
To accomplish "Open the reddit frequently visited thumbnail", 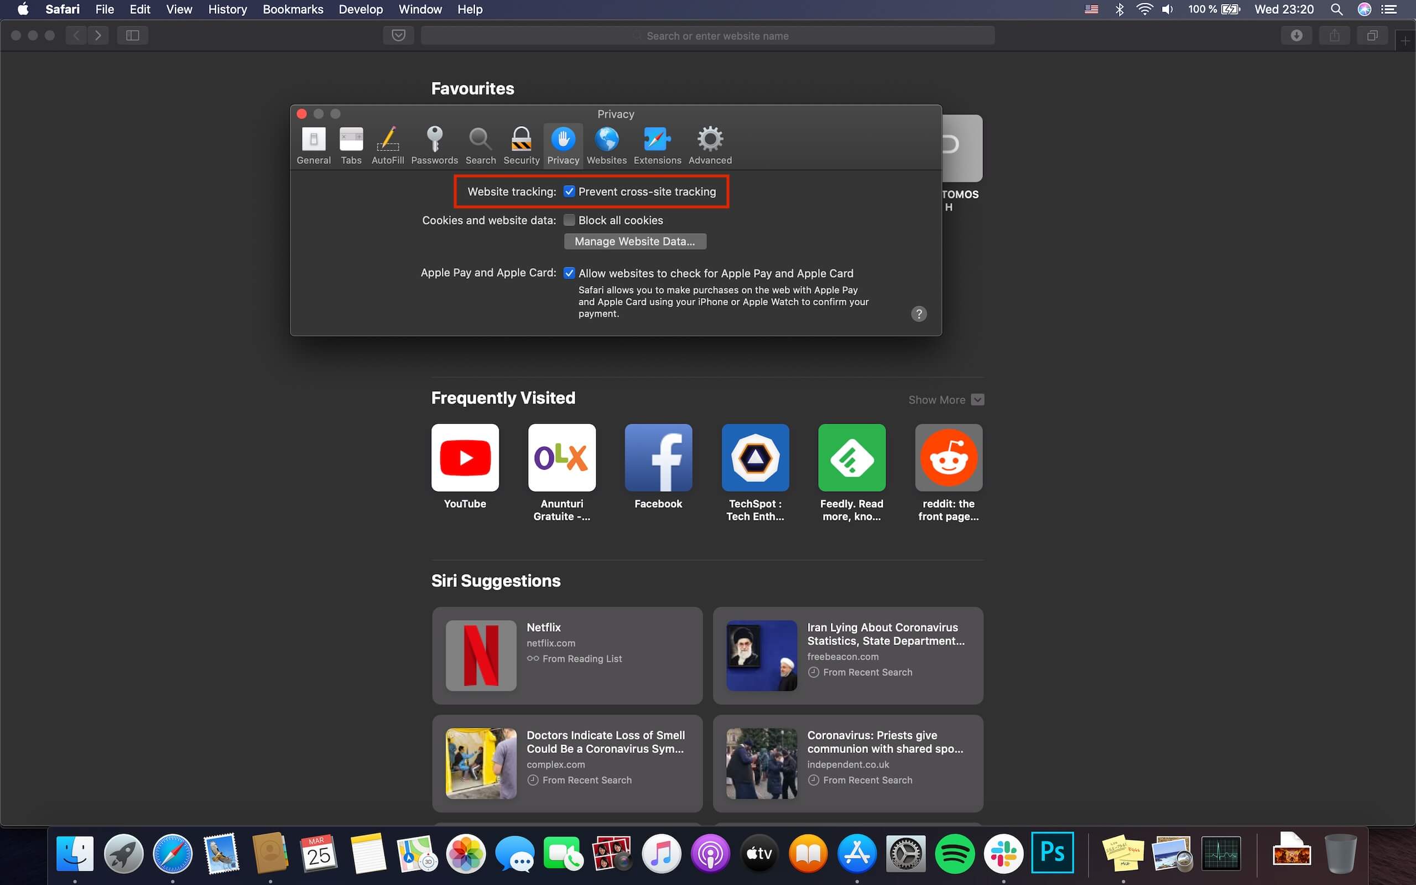I will tap(948, 459).
